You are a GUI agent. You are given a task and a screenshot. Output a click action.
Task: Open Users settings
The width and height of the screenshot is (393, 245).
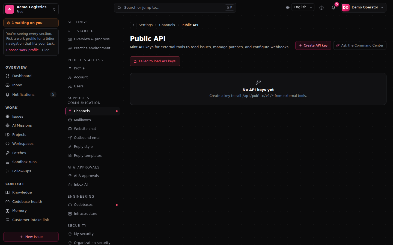click(x=93, y=86)
